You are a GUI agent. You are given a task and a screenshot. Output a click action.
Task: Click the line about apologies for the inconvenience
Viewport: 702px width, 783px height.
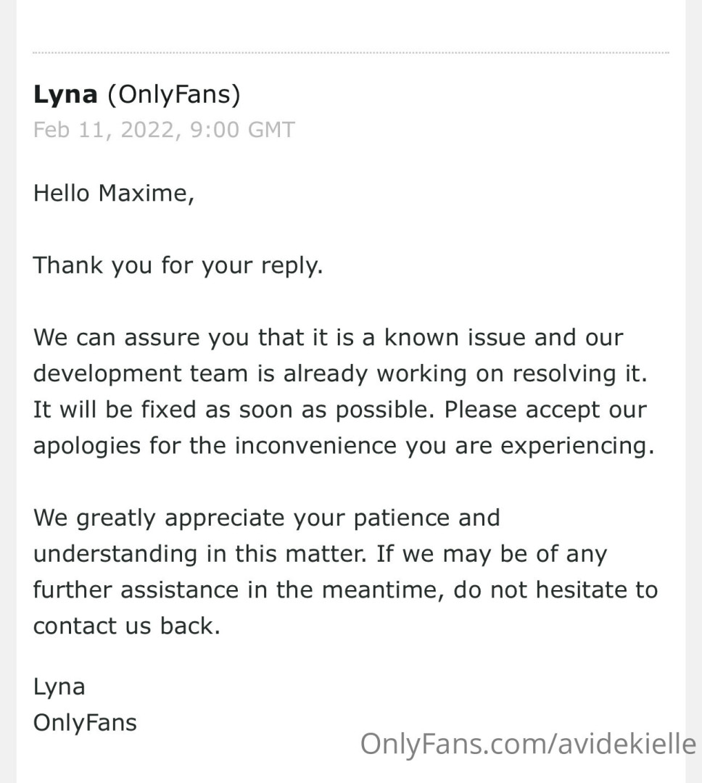(344, 446)
